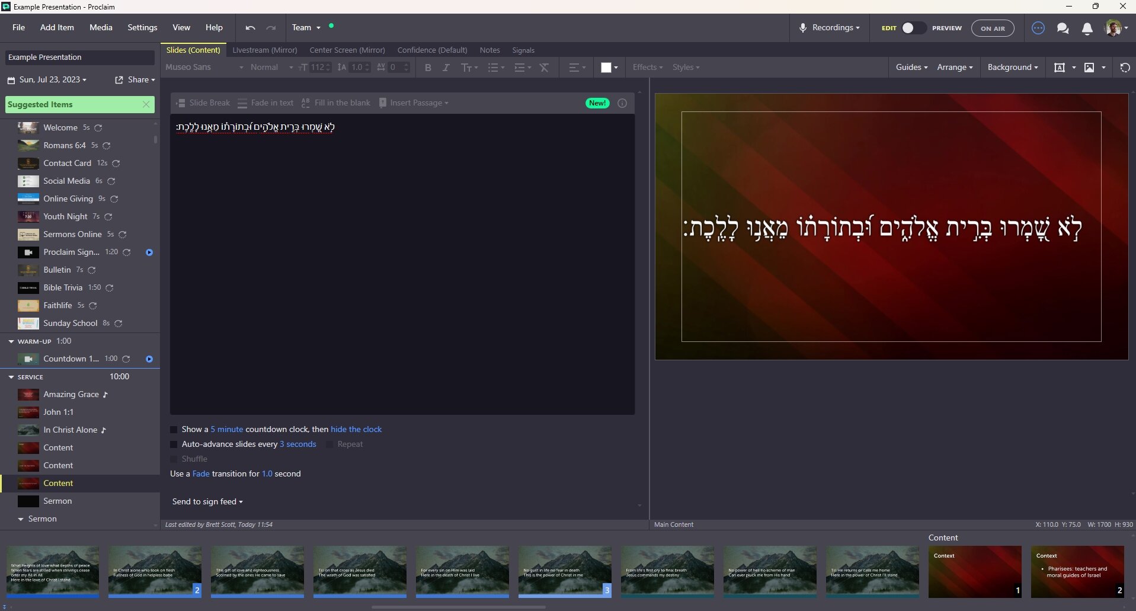Open the white text color swatch
Screen dimensions: 1136x611
click(x=606, y=68)
